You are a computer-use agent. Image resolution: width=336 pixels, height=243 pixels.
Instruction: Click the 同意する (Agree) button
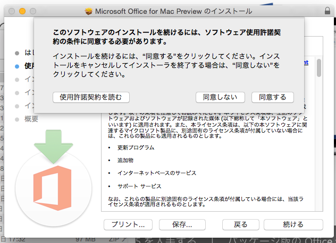pos(273,97)
